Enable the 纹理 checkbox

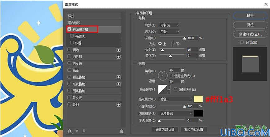click(x=72, y=43)
